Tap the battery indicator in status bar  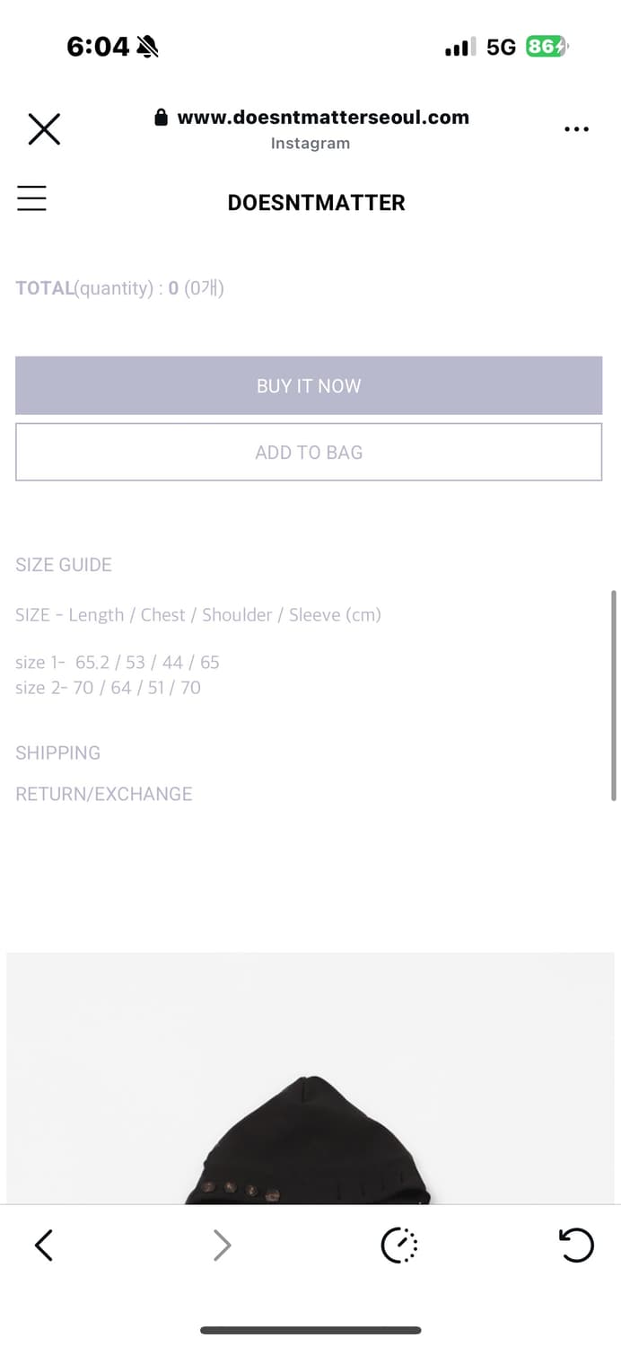547,47
